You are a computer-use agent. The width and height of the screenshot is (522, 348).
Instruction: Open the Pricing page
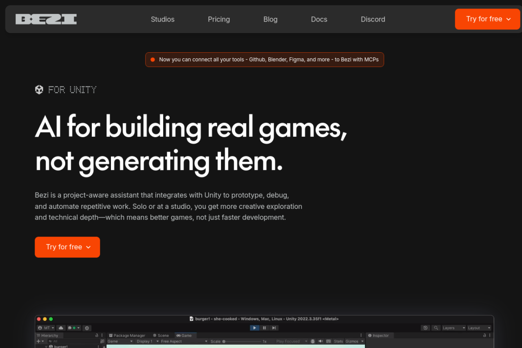coord(219,19)
